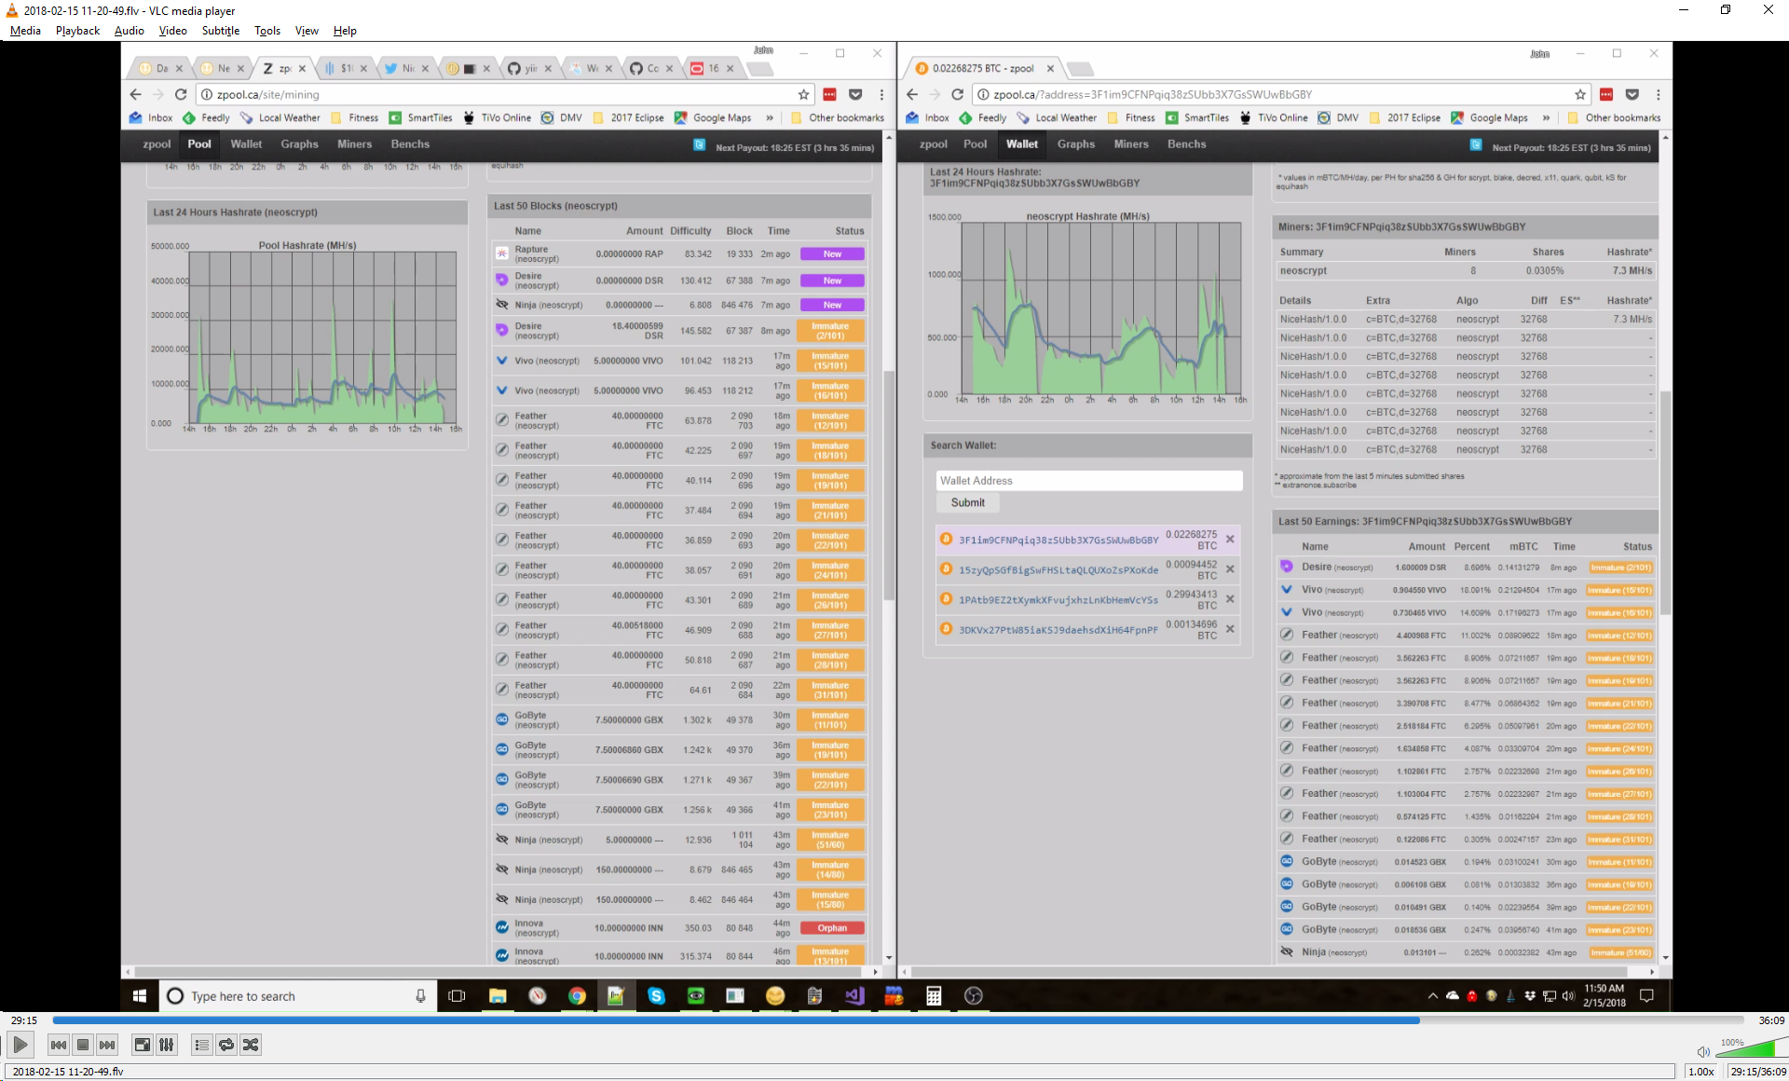Click the VLC play button
Image resolution: width=1789 pixels, height=1081 pixels.
coord(20,1045)
